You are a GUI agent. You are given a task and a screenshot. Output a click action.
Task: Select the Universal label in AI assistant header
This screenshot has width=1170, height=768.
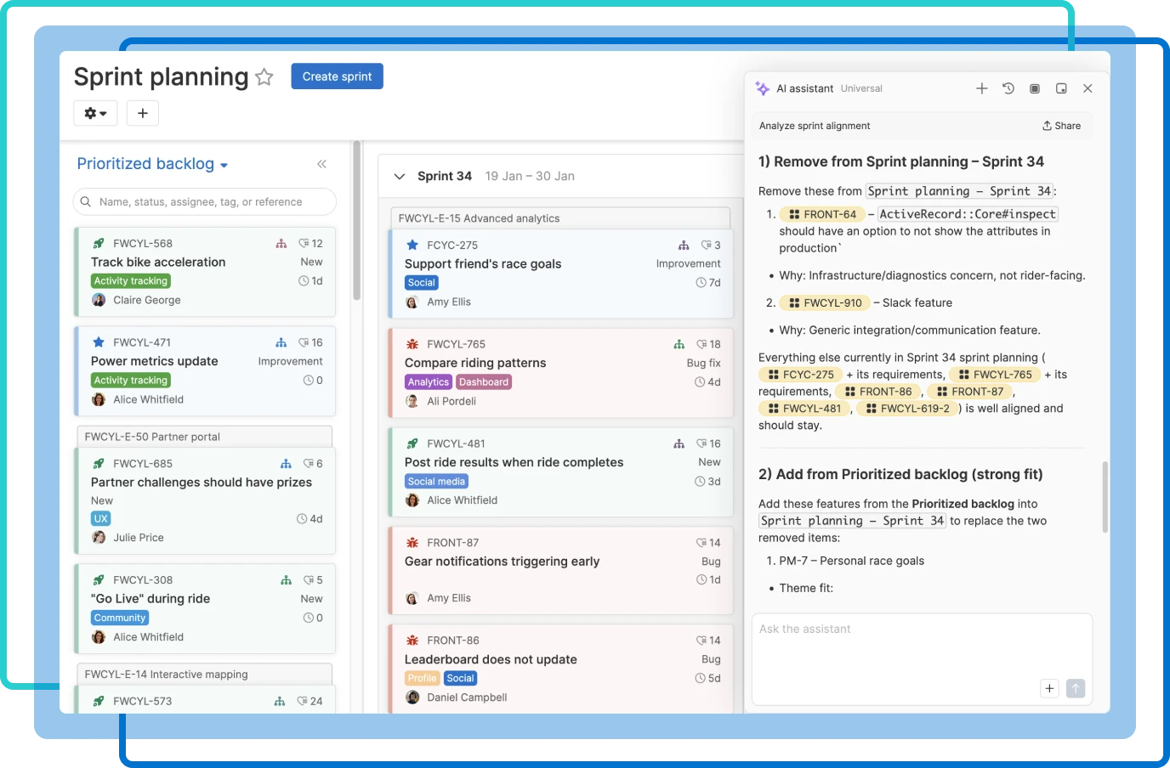(x=861, y=88)
